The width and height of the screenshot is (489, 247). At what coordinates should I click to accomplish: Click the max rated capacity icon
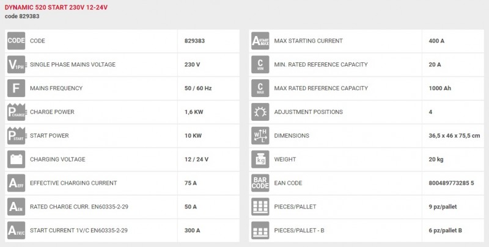[260, 88]
